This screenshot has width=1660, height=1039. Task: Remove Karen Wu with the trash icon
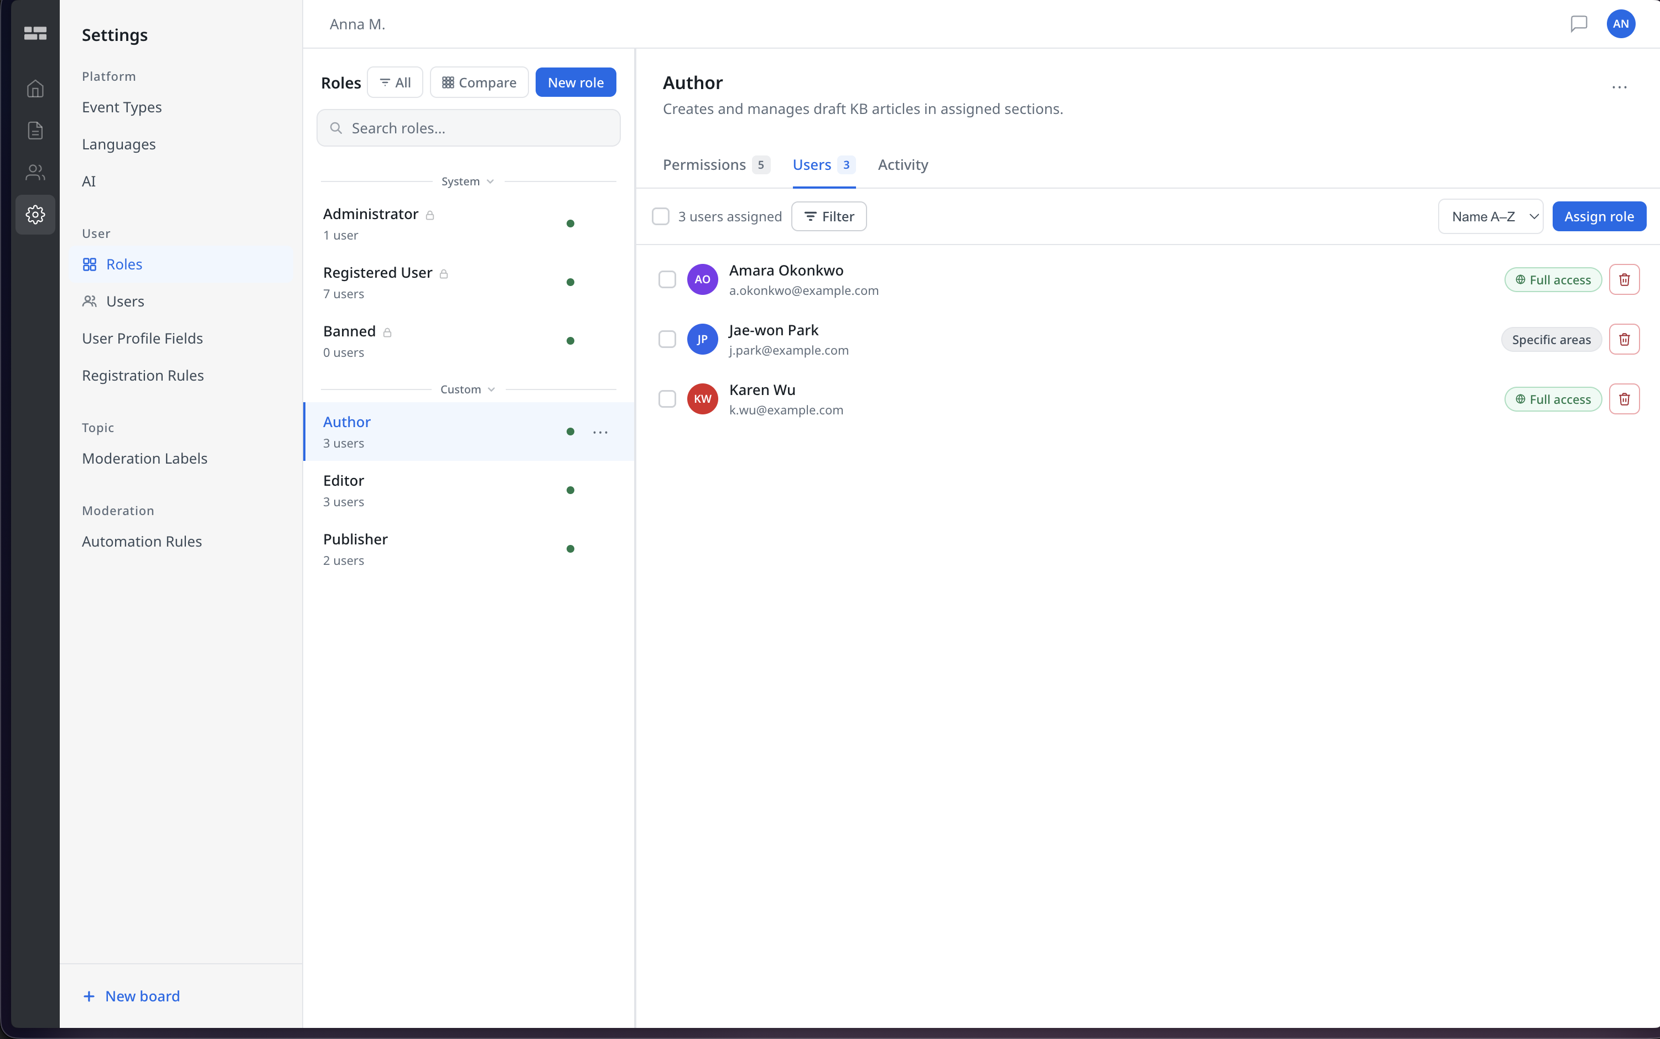[1624, 399]
